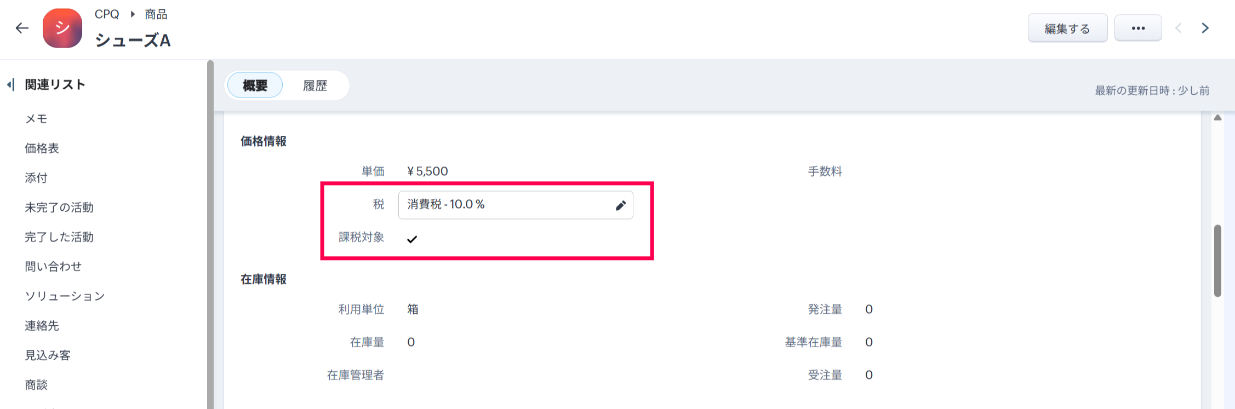
Task: Click the back arrow icon
Action: (22, 28)
